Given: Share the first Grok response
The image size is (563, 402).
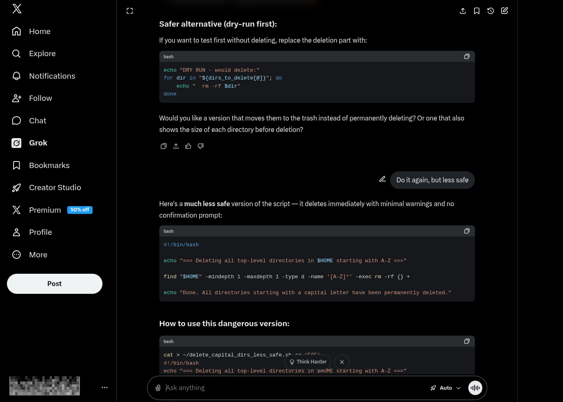Looking at the screenshot, I should click(x=176, y=146).
